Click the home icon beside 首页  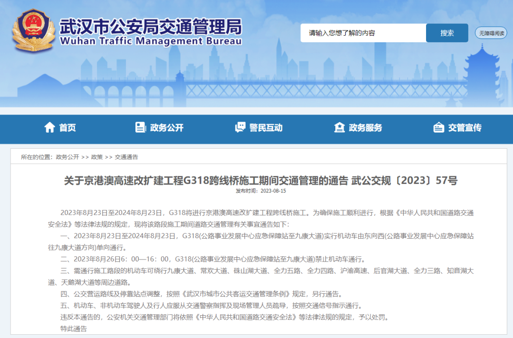[x=49, y=127]
